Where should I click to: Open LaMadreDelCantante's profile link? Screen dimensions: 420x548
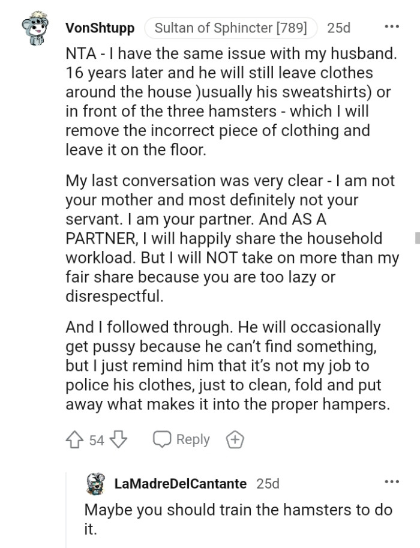[181, 483]
